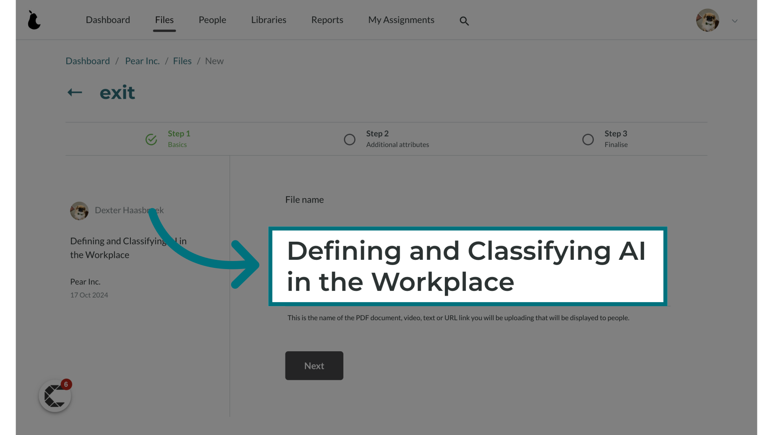Click the Step 3 Finalise circle indicator icon
This screenshot has width=773, height=435.
coord(588,139)
